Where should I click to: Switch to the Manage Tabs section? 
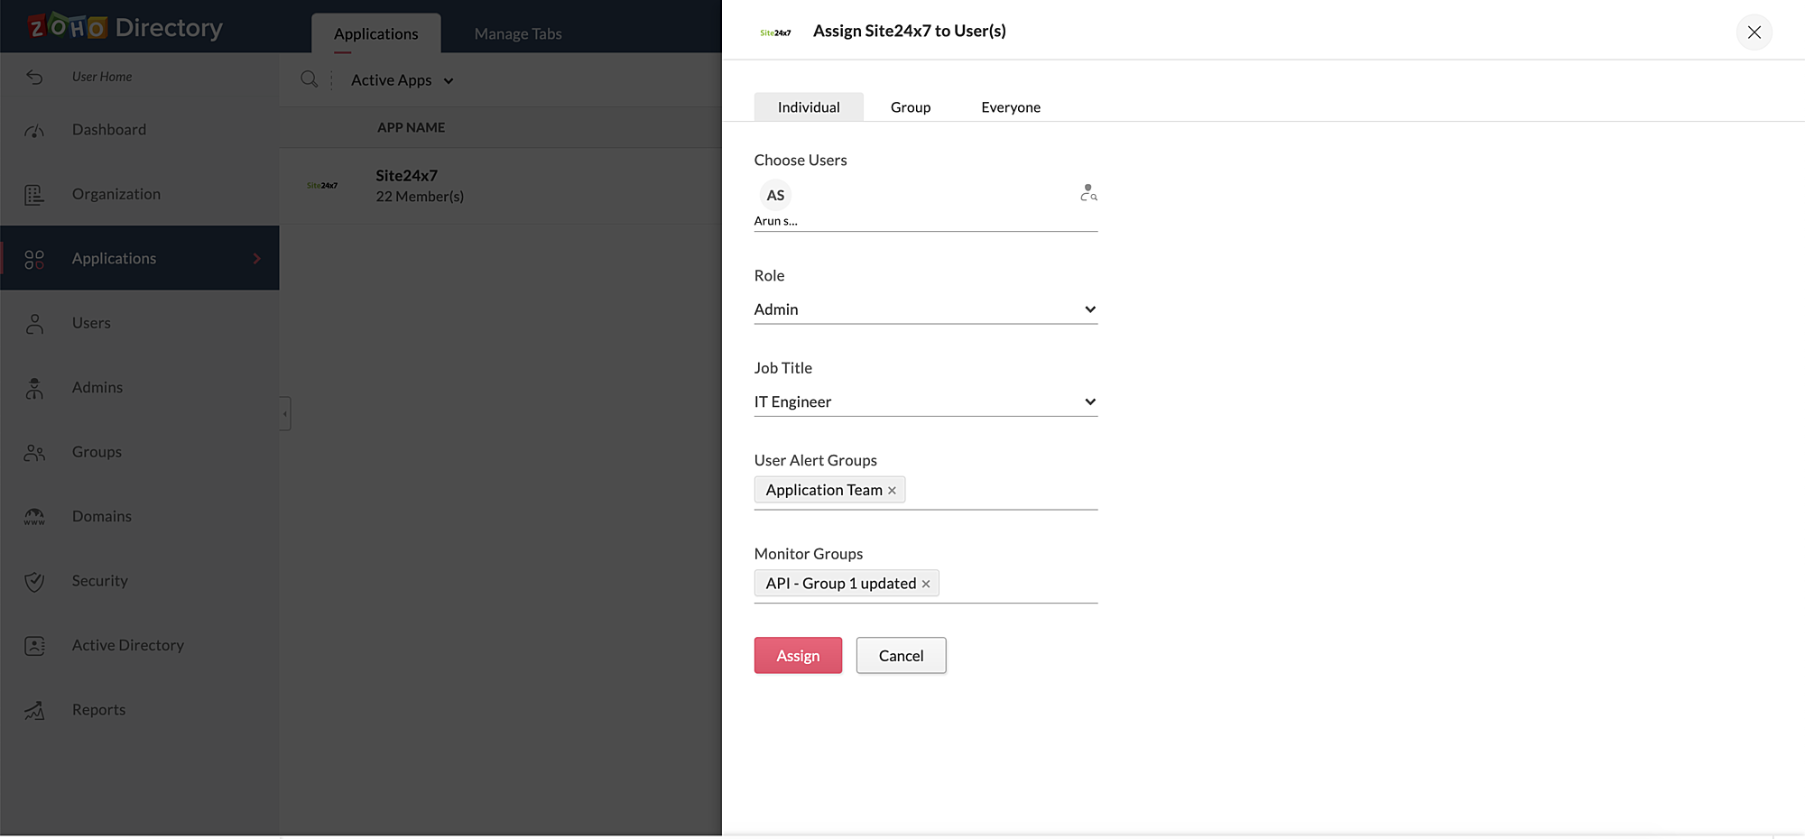point(517,33)
